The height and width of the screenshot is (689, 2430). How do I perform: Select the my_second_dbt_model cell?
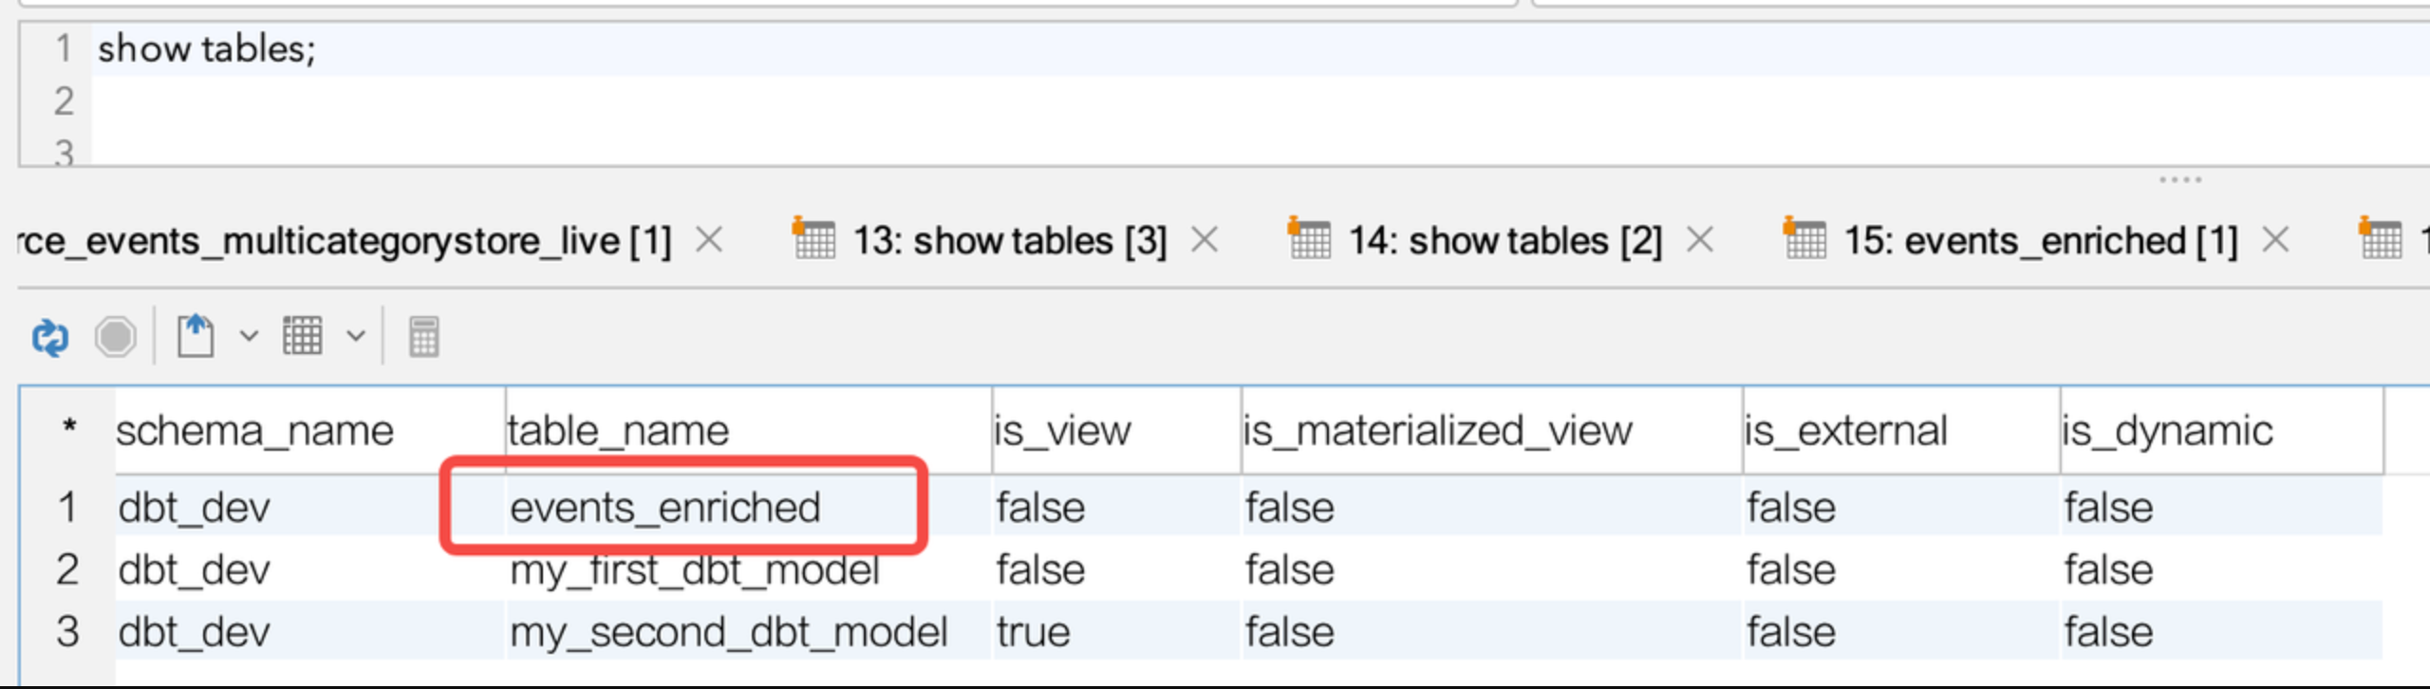click(x=728, y=633)
